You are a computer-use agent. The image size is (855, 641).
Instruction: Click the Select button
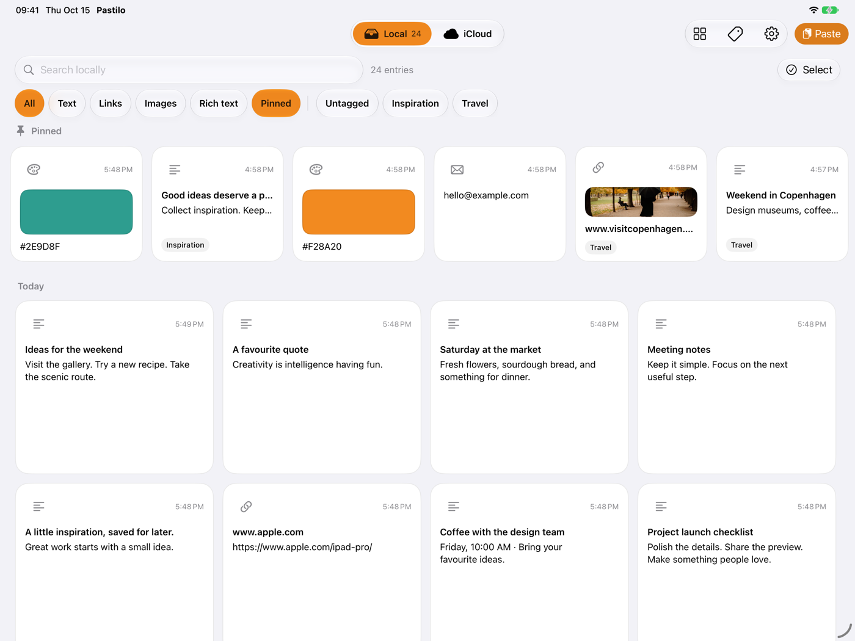point(809,70)
